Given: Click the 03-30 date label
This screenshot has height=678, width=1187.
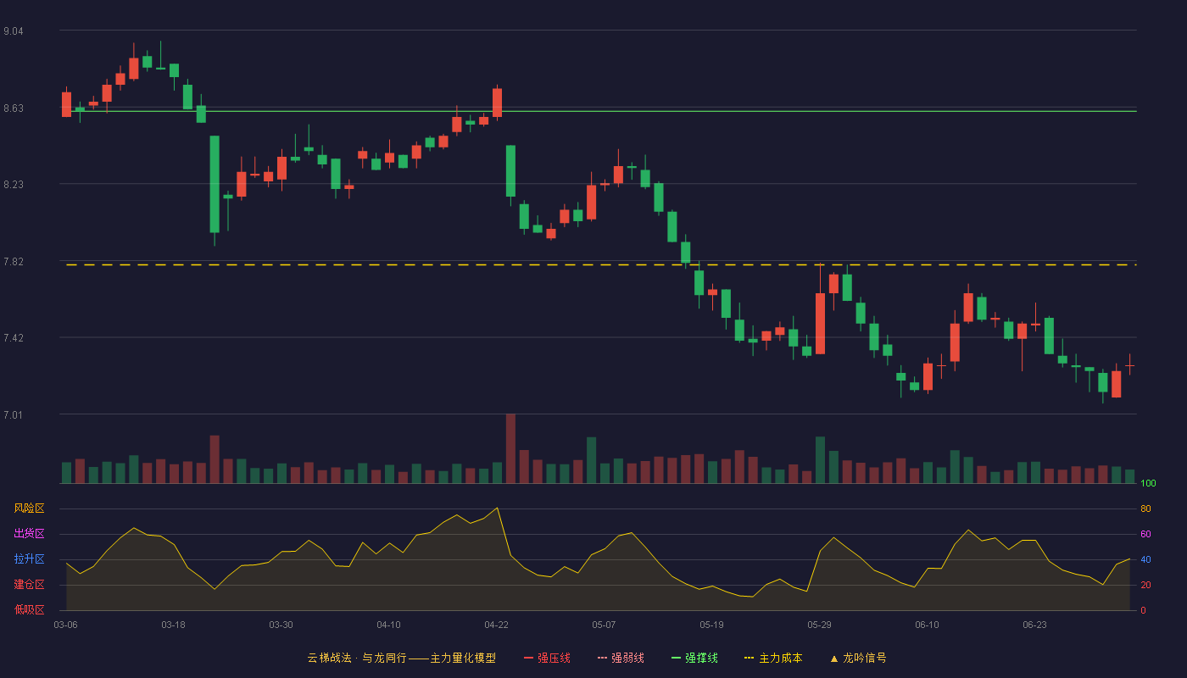Looking at the screenshot, I should 281,625.
